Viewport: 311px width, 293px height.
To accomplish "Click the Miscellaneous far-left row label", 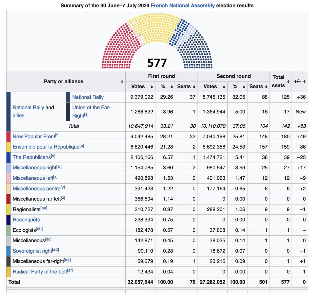I will [37, 199].
